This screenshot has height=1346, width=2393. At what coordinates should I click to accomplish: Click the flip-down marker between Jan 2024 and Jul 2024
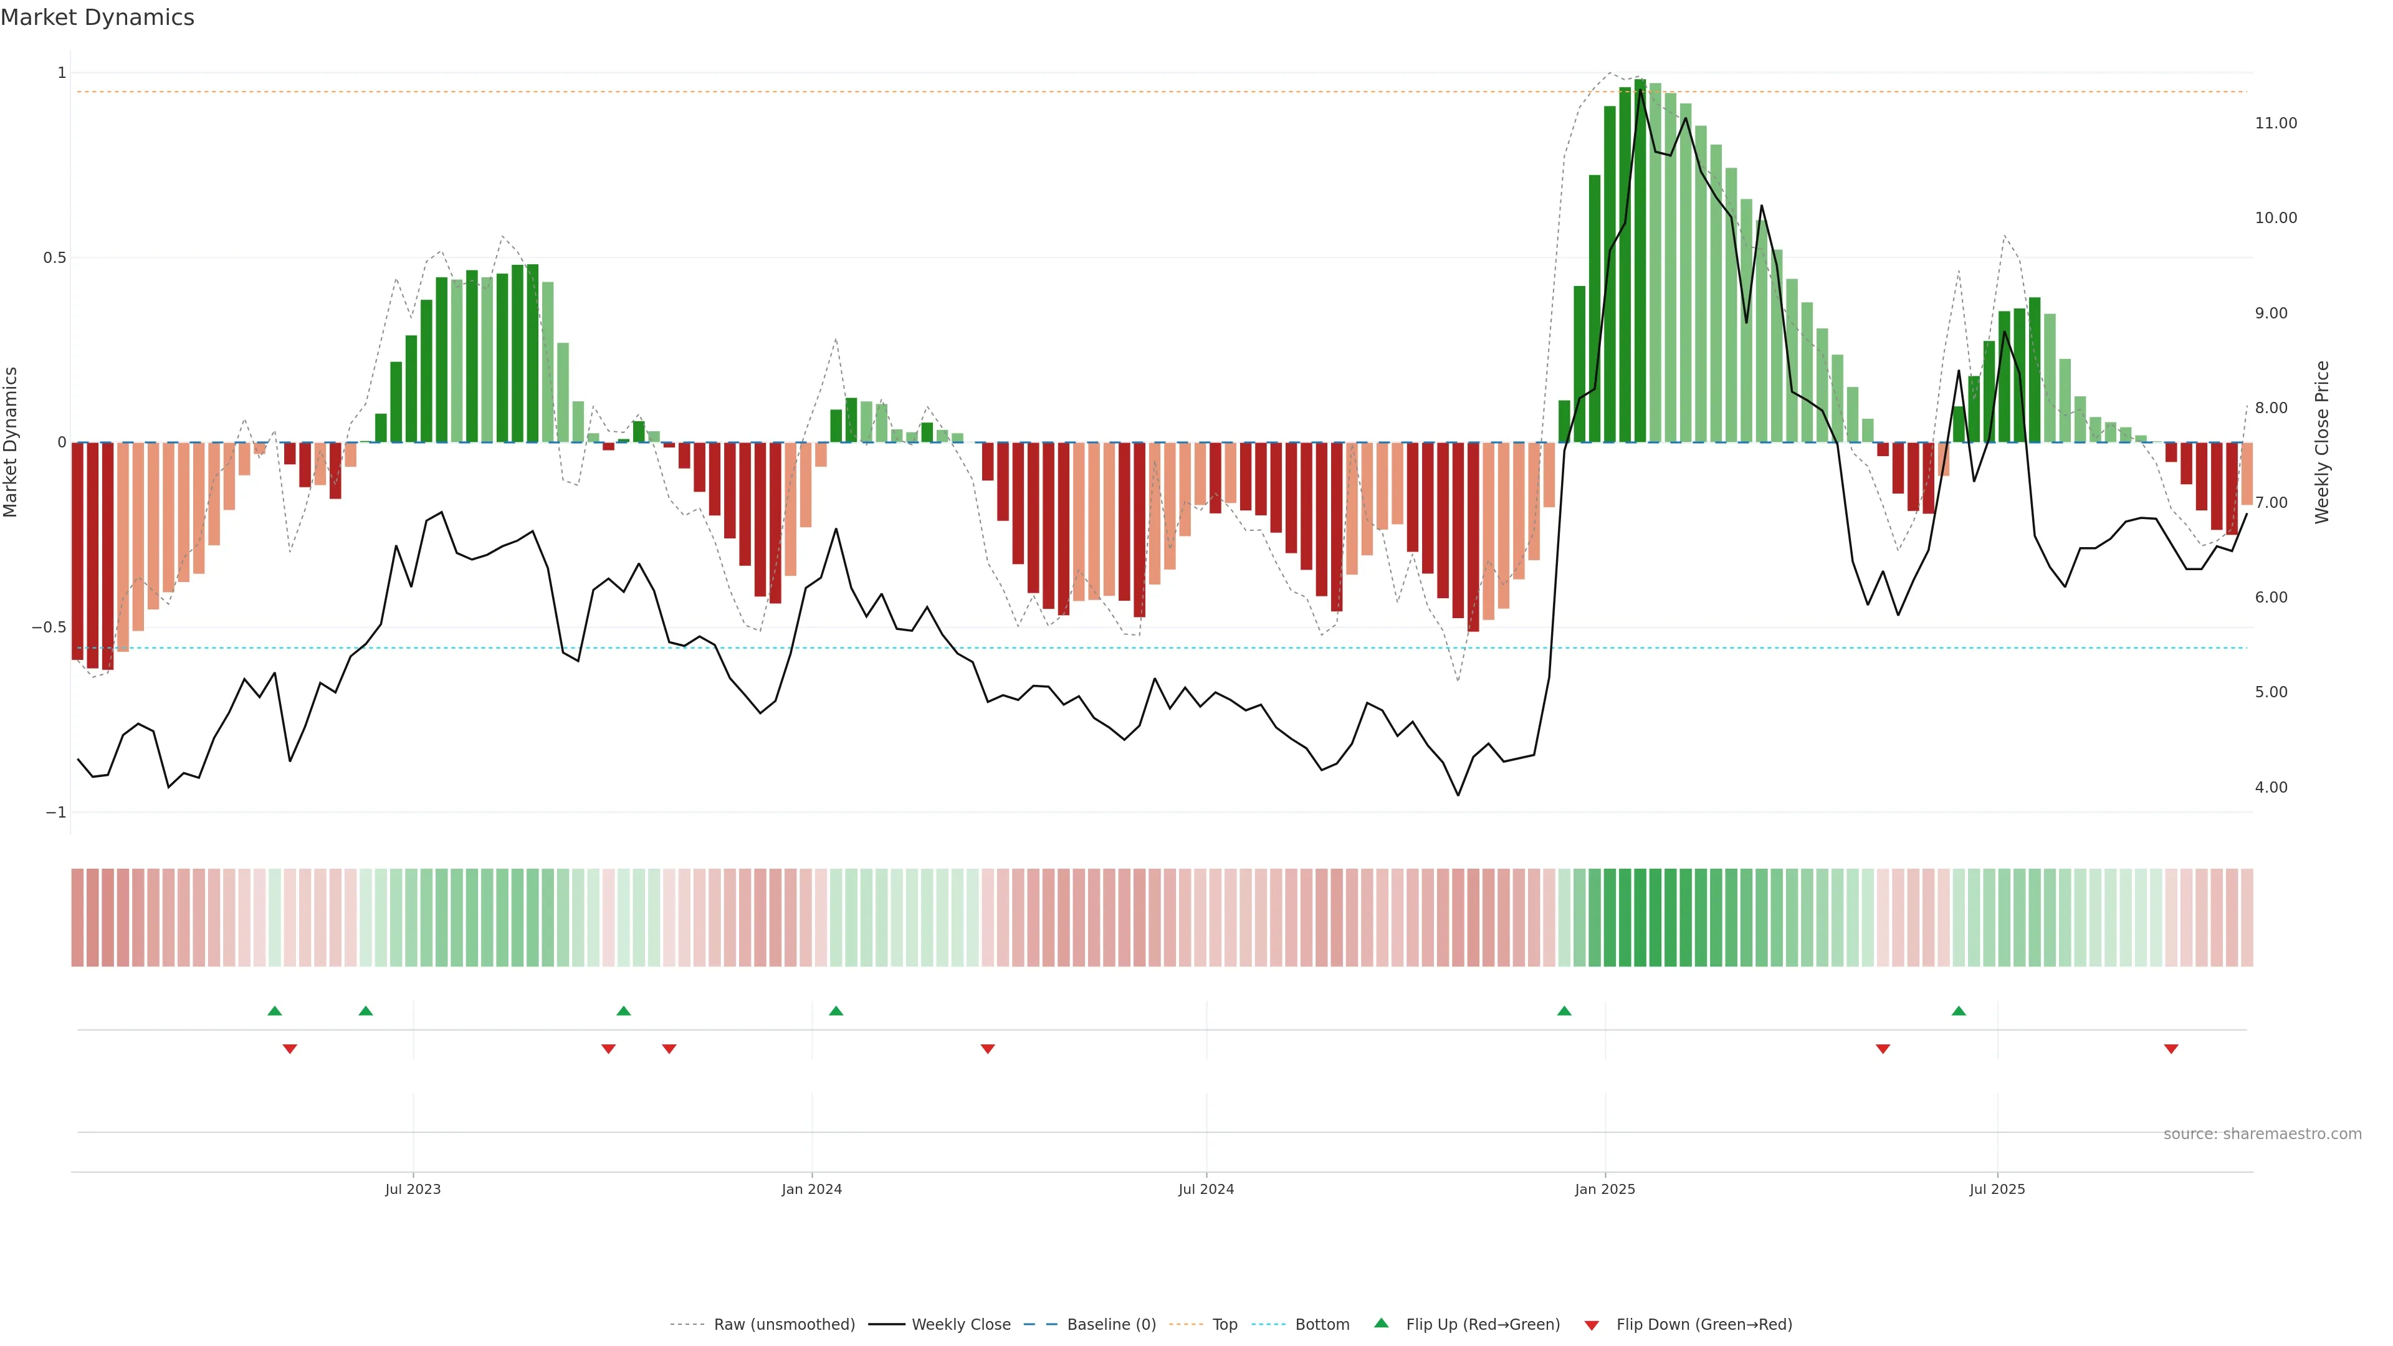pyautogui.click(x=988, y=1049)
